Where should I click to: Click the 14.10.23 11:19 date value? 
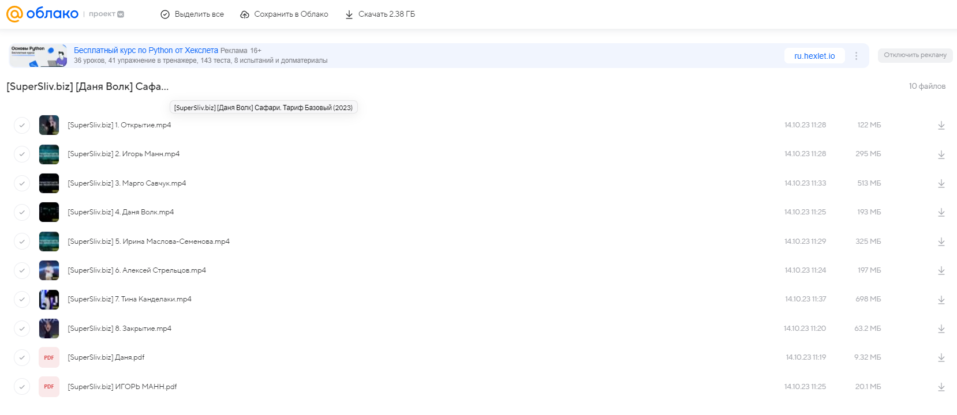click(806, 357)
